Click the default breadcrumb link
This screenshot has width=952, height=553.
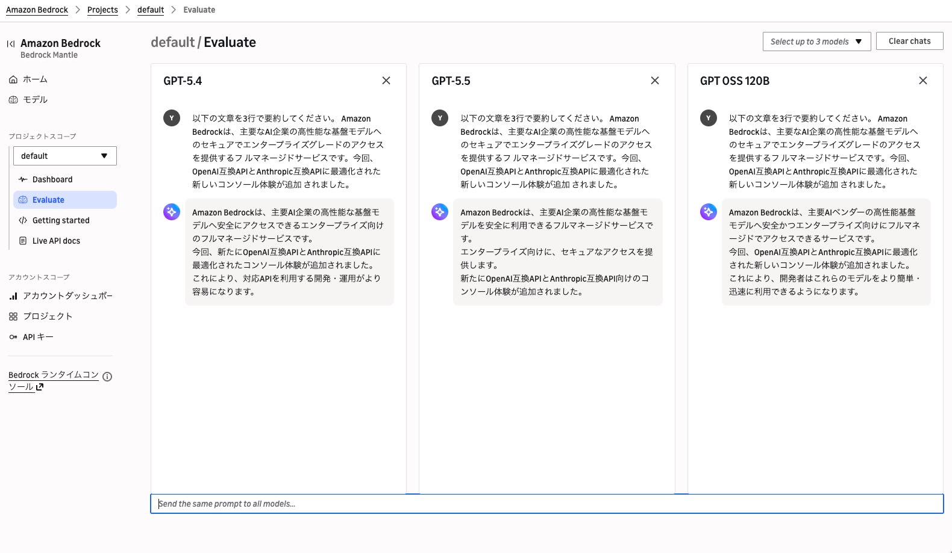point(151,10)
